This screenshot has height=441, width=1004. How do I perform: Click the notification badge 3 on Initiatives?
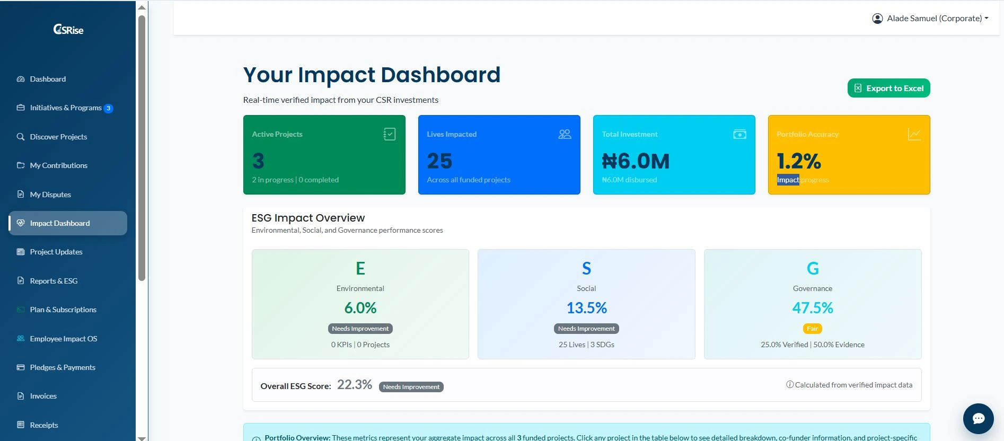click(109, 108)
